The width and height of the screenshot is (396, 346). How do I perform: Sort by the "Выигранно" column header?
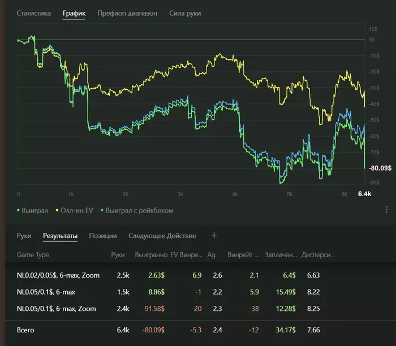(x=150, y=255)
